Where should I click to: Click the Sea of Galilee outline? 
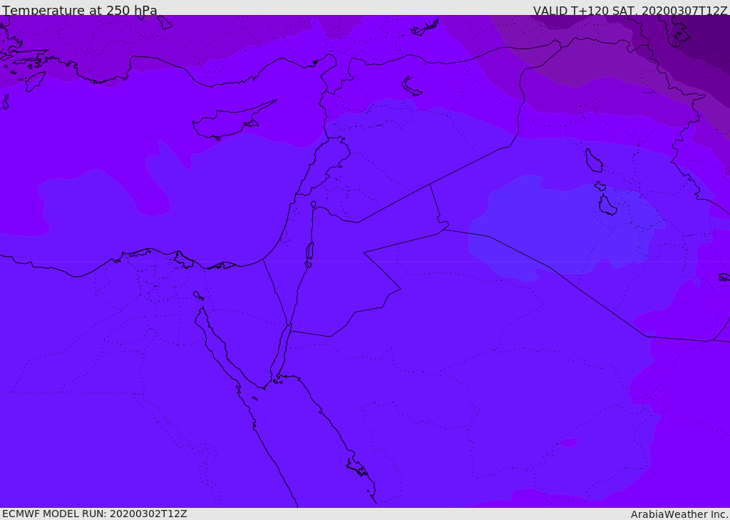tap(314, 205)
